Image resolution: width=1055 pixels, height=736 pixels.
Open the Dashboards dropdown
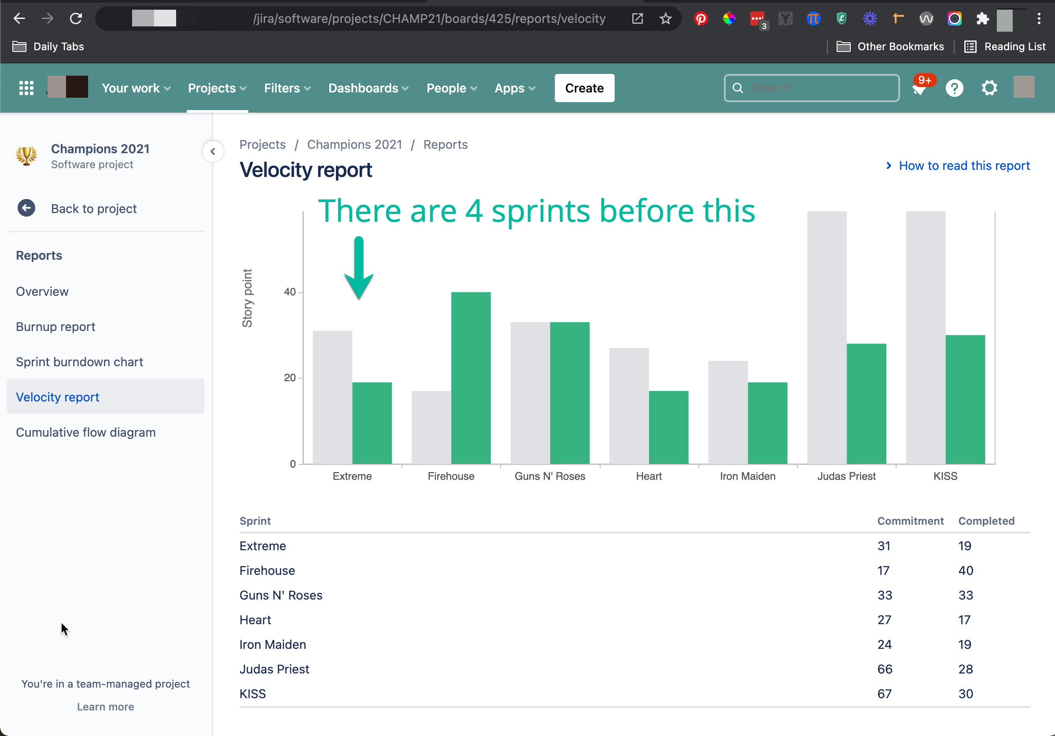pyautogui.click(x=368, y=88)
